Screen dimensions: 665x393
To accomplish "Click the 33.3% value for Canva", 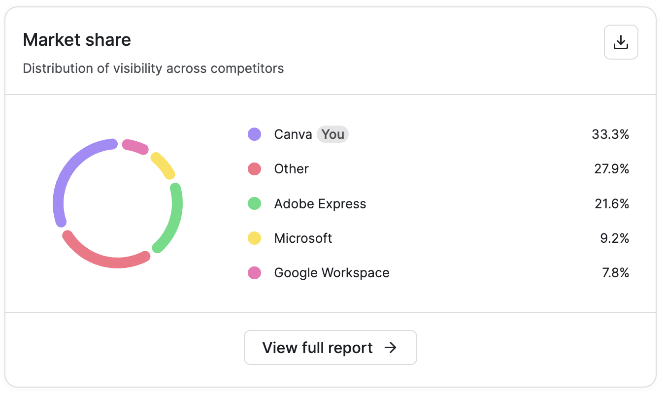I will (x=611, y=134).
